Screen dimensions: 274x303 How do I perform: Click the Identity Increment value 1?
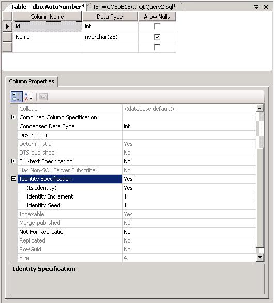(x=189, y=196)
